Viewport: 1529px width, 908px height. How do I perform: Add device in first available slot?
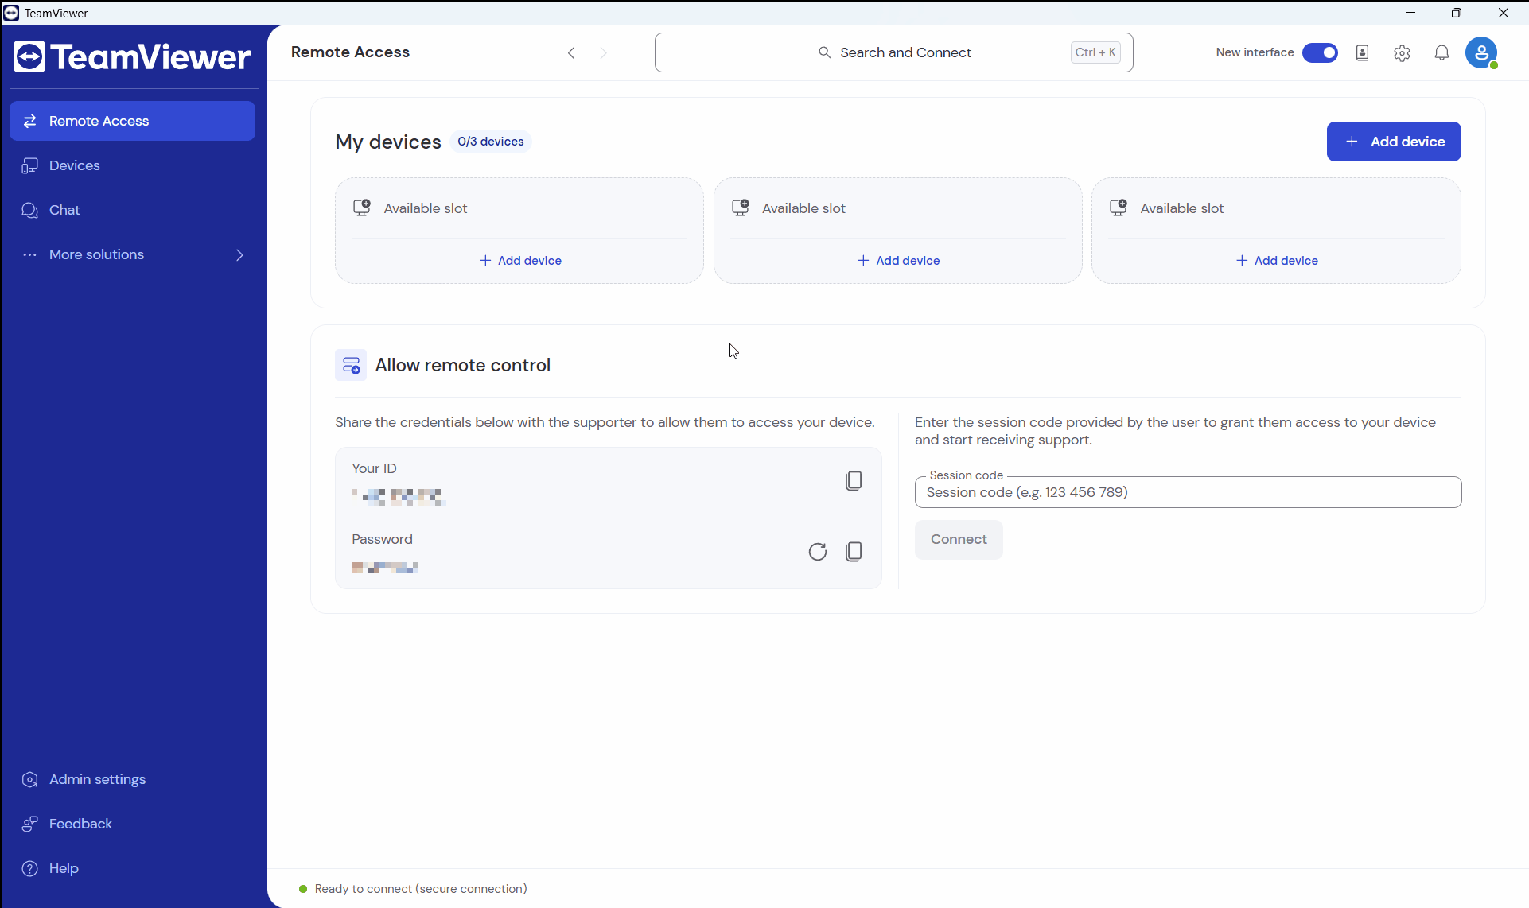pyautogui.click(x=520, y=261)
